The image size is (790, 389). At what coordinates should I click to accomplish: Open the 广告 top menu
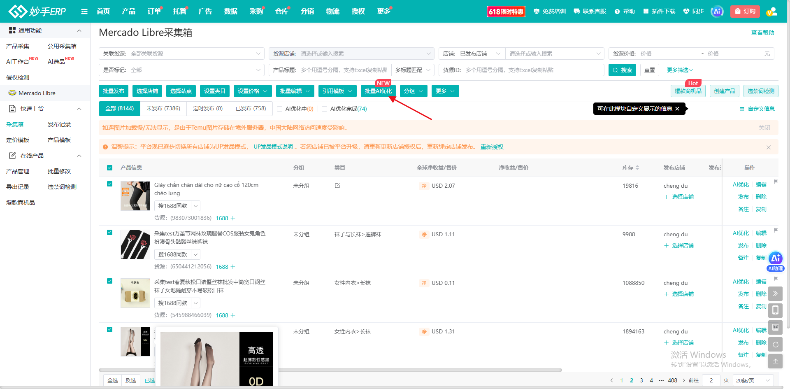click(205, 12)
